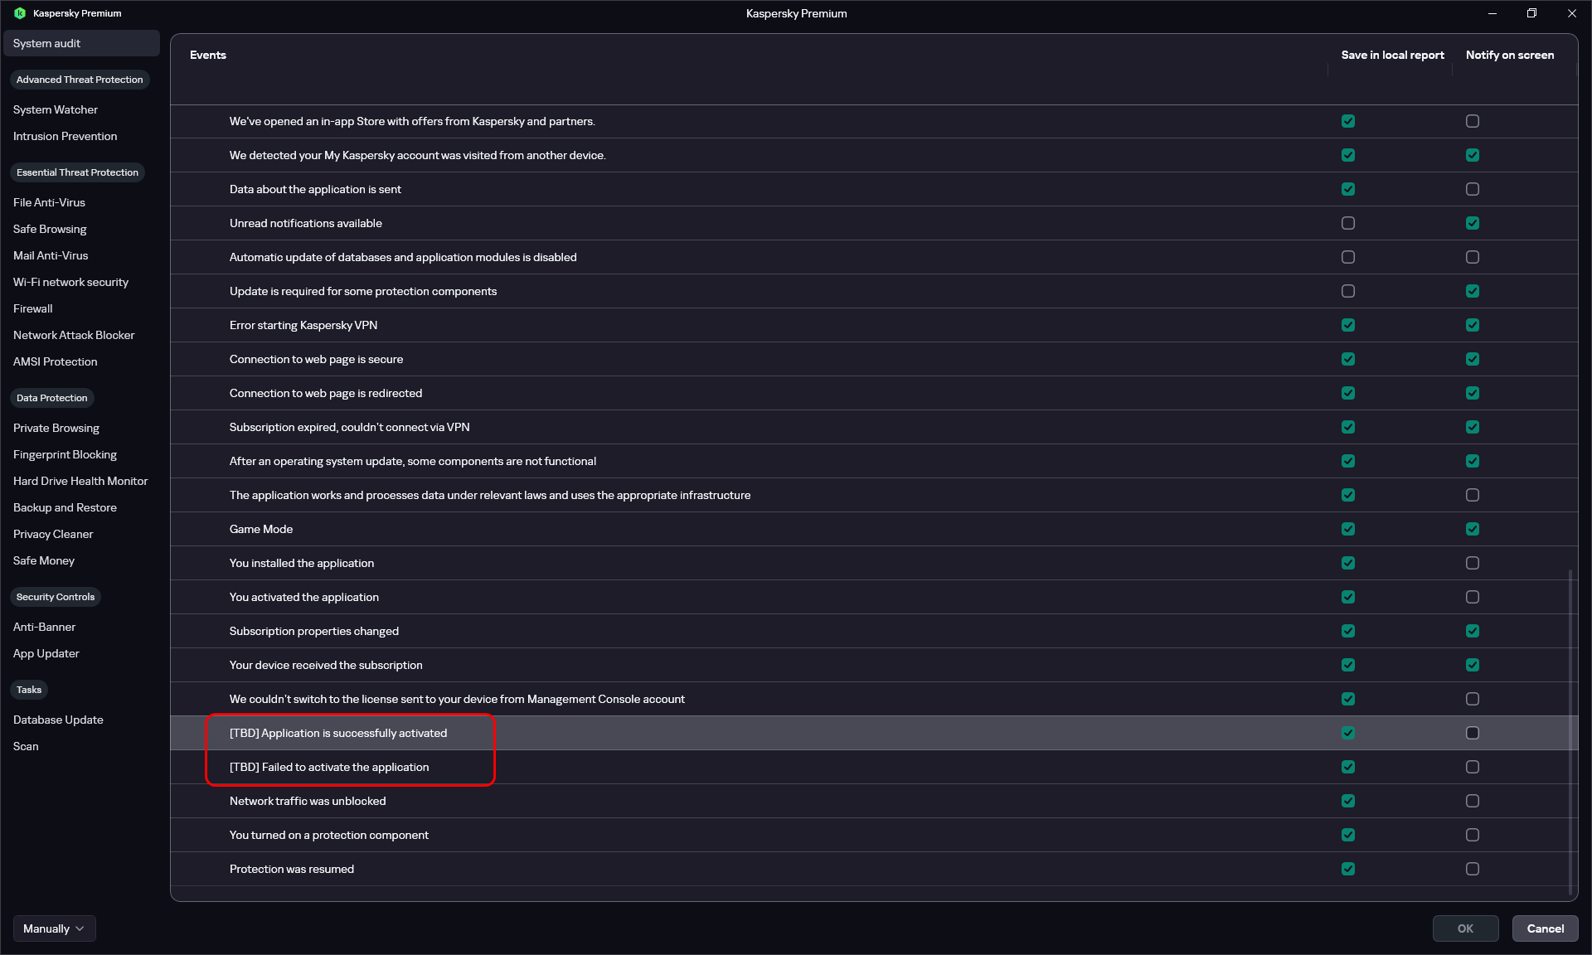Disable on-screen notify for Error starting Kaspersky VPN
The width and height of the screenshot is (1592, 955).
coord(1473,325)
